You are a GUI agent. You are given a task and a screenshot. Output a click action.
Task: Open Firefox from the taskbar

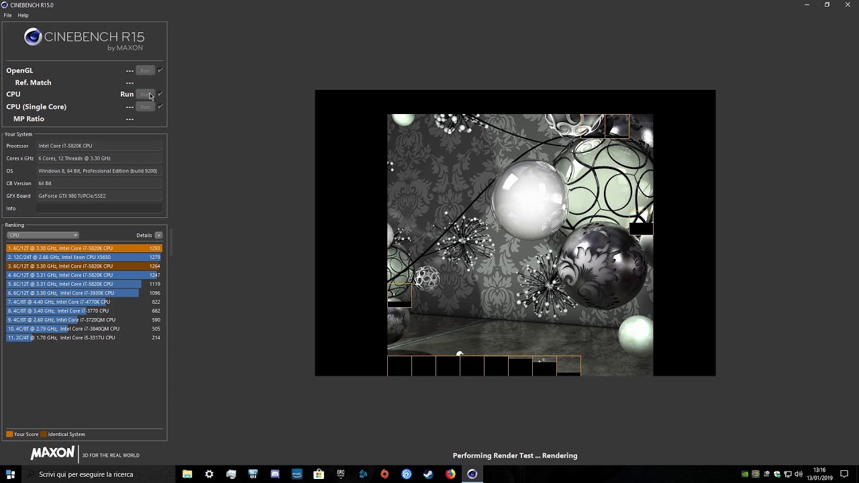450,474
